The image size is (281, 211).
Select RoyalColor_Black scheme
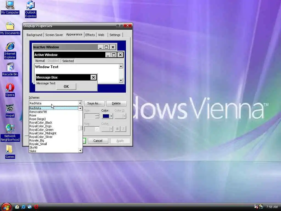coord(54,123)
